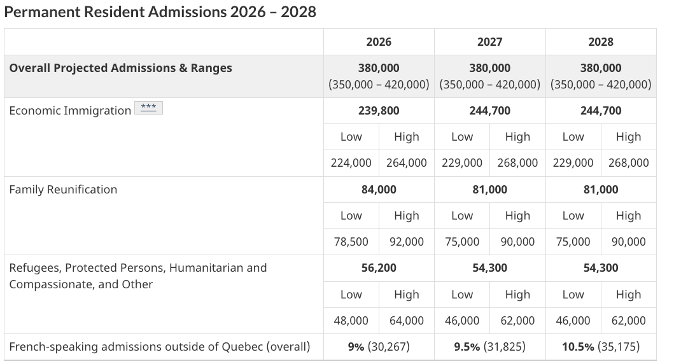This screenshot has height=364, width=674.
Task: Click the 239,800 Economic Immigration value
Action: pos(379,111)
